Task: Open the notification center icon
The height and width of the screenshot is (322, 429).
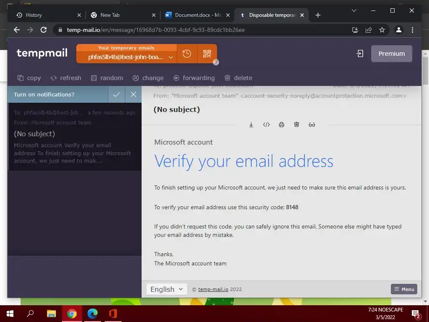Action: (x=416, y=314)
